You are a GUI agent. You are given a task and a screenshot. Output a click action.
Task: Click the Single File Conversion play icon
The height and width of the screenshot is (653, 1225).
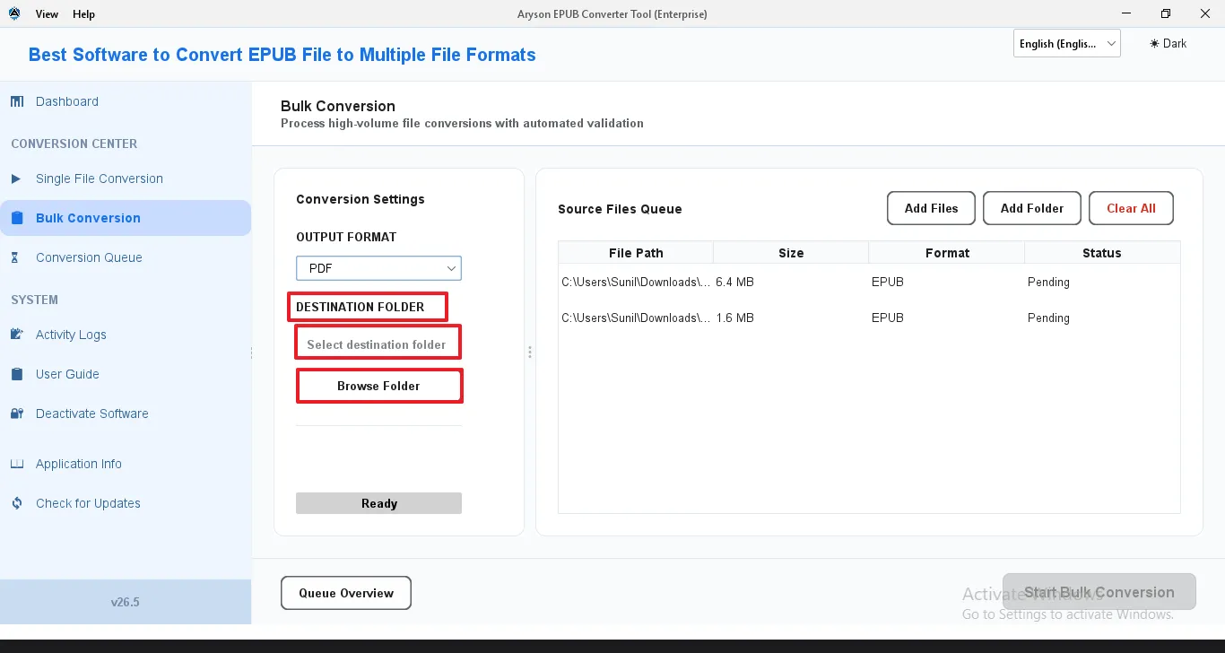[x=16, y=178]
